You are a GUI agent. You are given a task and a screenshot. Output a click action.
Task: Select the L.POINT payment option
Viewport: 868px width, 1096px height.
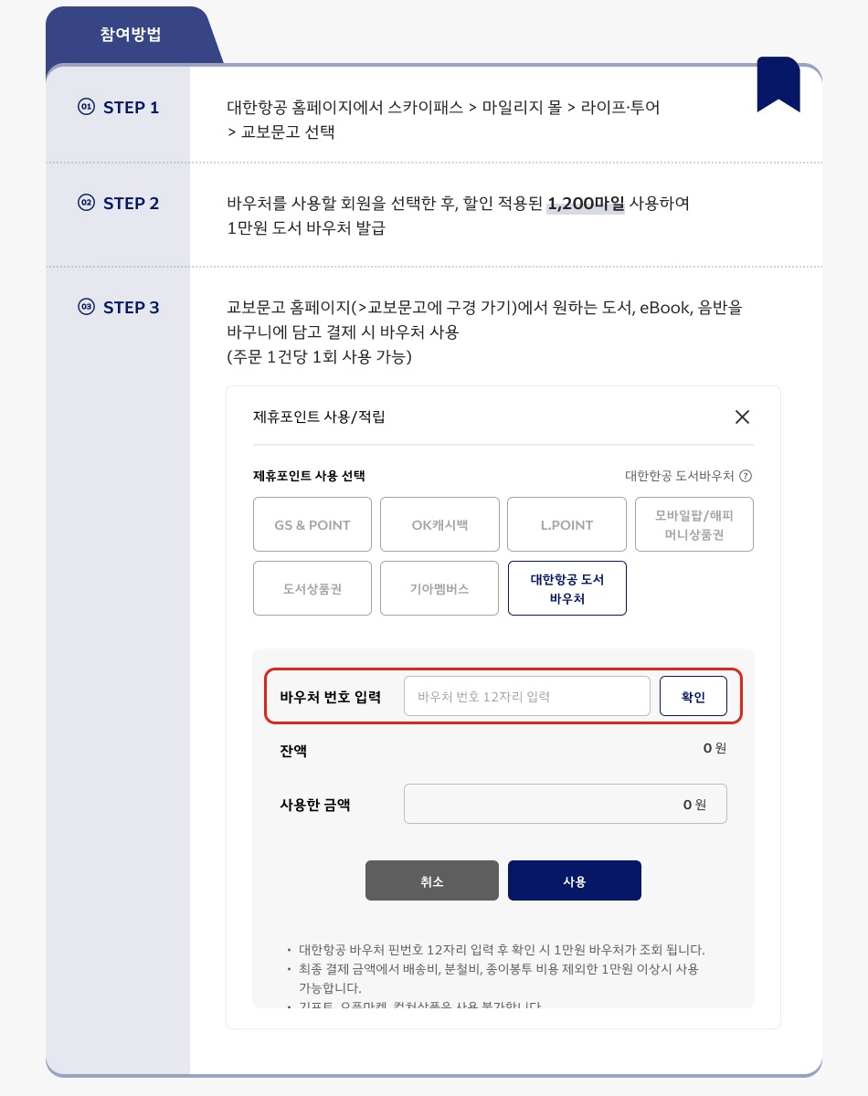point(566,524)
